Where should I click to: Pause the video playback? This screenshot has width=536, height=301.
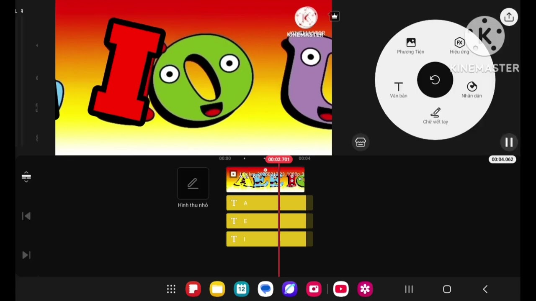(509, 143)
